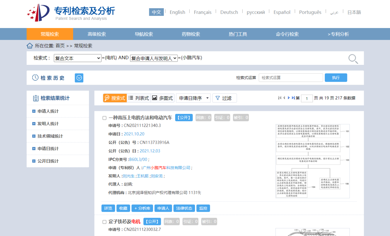390x236 pixels.
Task: Click inventor 王杭挺
Action: click(x=143, y=176)
